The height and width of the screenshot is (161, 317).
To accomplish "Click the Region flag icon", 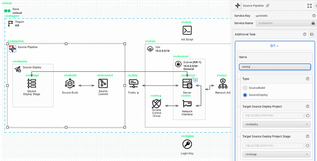I will pyautogui.click(x=10, y=23).
